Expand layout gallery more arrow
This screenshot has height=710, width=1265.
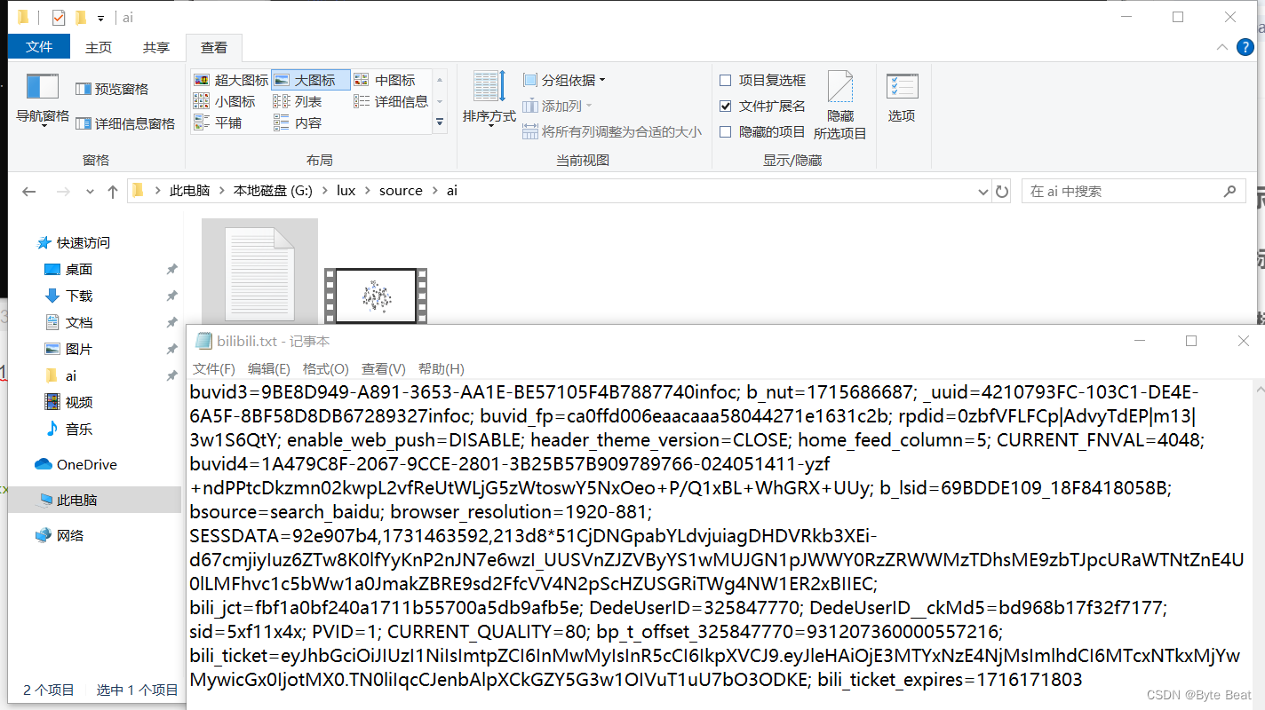439,122
